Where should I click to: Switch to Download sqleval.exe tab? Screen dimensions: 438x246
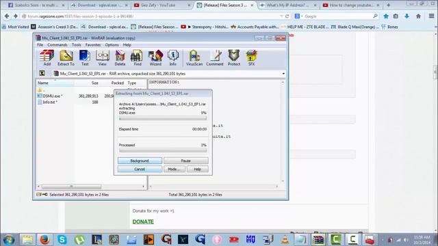click(99, 5)
